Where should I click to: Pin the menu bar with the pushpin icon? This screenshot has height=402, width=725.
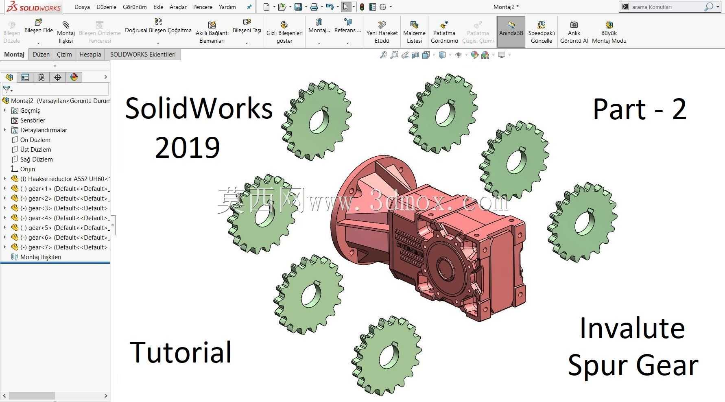(x=249, y=7)
